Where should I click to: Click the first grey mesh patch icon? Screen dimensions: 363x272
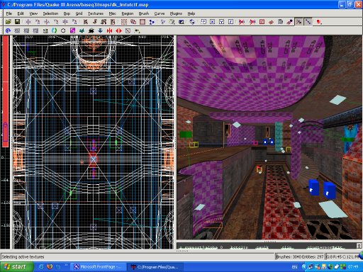click(17, 30)
